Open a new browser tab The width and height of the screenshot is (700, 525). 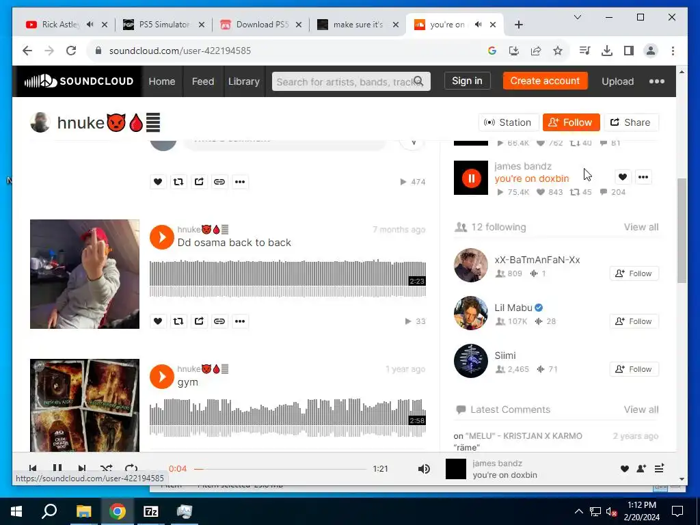click(x=518, y=25)
